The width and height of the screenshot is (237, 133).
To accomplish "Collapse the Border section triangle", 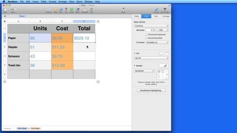I will pos(134,66).
